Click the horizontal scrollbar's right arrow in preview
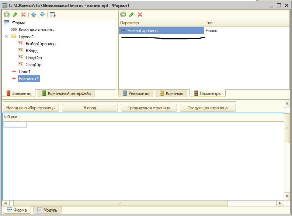 click(281, 203)
